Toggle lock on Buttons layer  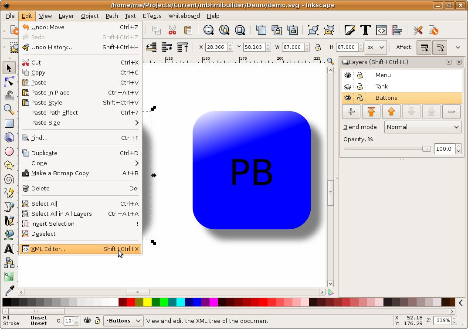(360, 98)
